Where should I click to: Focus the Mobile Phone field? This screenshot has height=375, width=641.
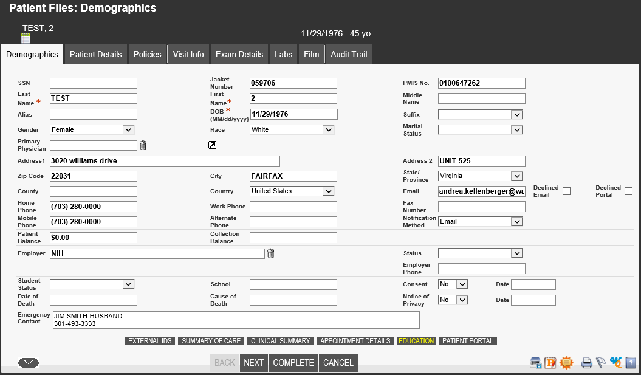point(94,222)
